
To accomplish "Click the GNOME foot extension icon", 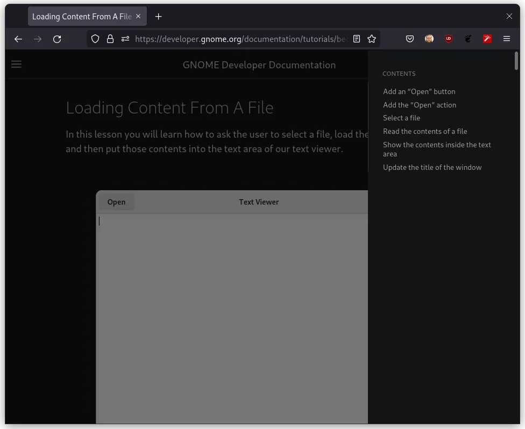I will point(468,39).
